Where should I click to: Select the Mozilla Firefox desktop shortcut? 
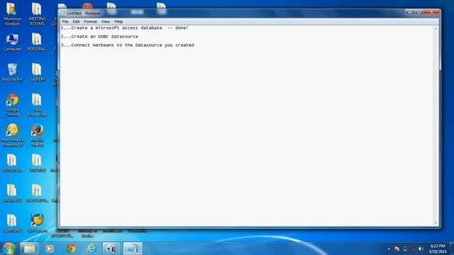[37, 135]
